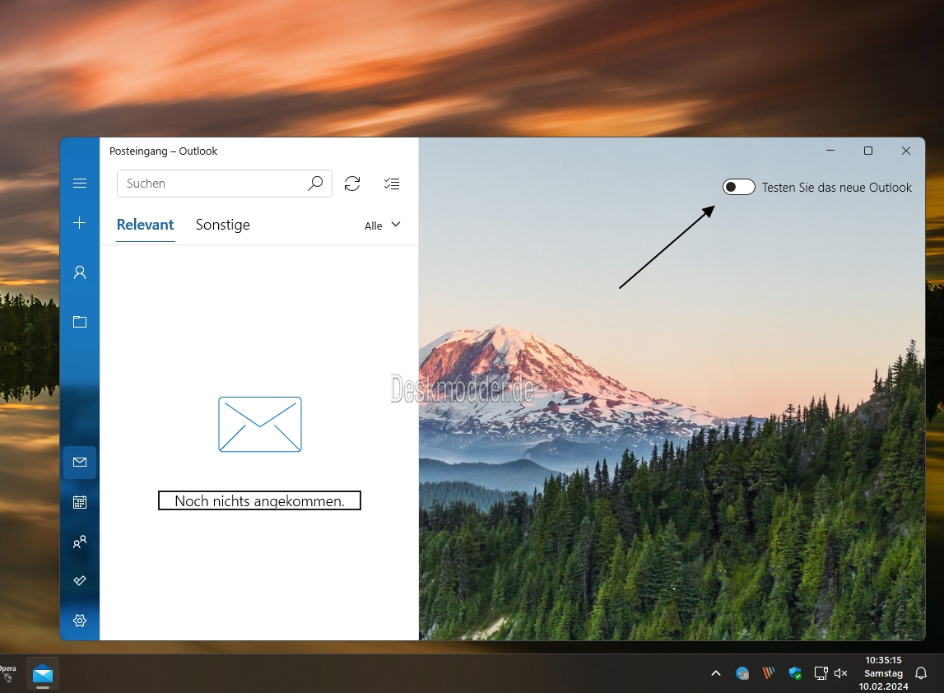The height and width of the screenshot is (693, 944).
Task: Minimize the Mail window
Action: (x=830, y=151)
